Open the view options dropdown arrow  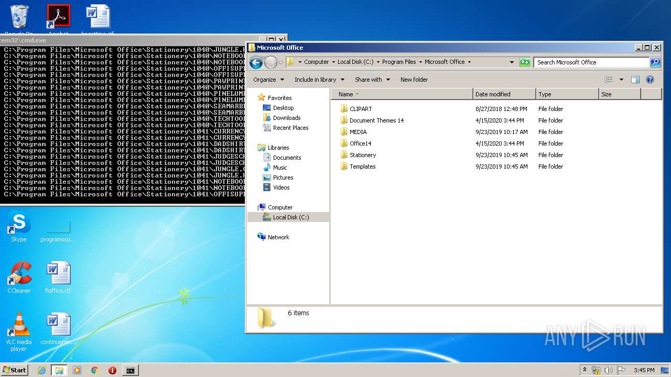[x=621, y=80]
